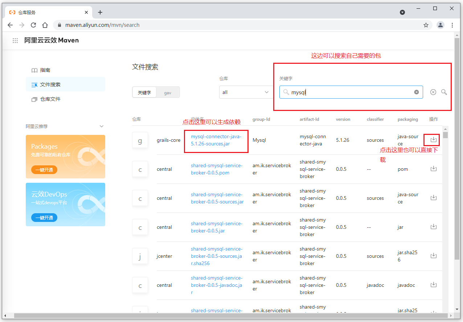Bookmark this page with the star icon
Screen dimensions: 463x322
point(426,25)
